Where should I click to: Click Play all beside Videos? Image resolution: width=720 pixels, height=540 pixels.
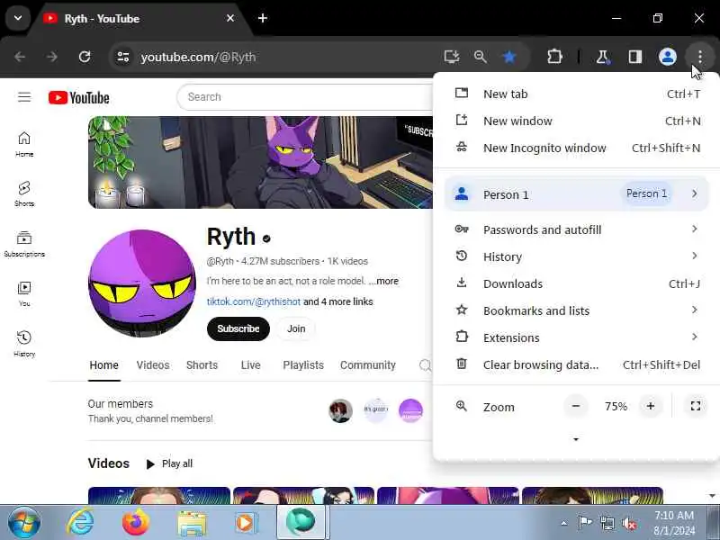(169, 463)
